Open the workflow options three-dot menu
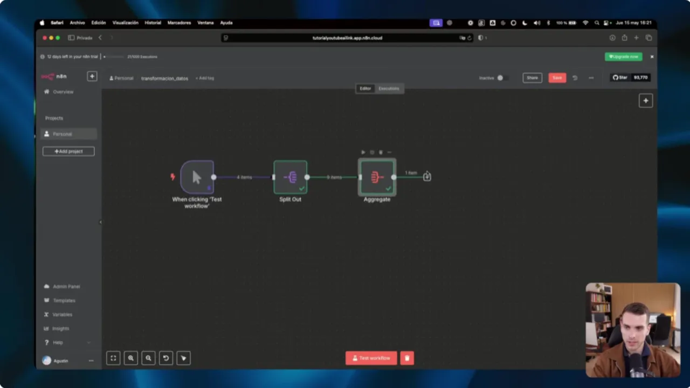Image resolution: width=690 pixels, height=388 pixels. pyautogui.click(x=591, y=78)
